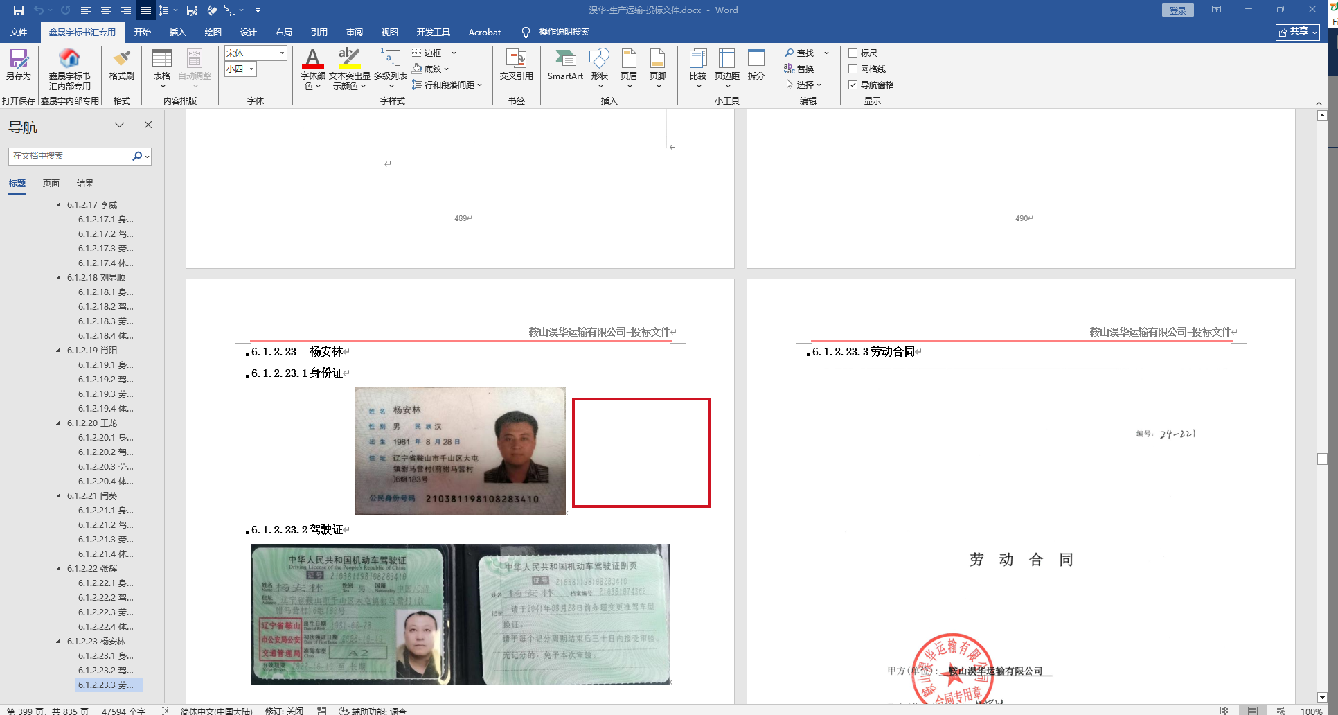Collapse the 6.1.2.23 杨安林 tree node
Screen dimensions: 1338x715
pos(58,642)
